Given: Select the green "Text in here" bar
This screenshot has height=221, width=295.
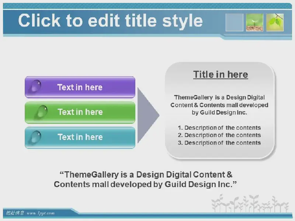Looking at the screenshot, I should tap(80, 112).
